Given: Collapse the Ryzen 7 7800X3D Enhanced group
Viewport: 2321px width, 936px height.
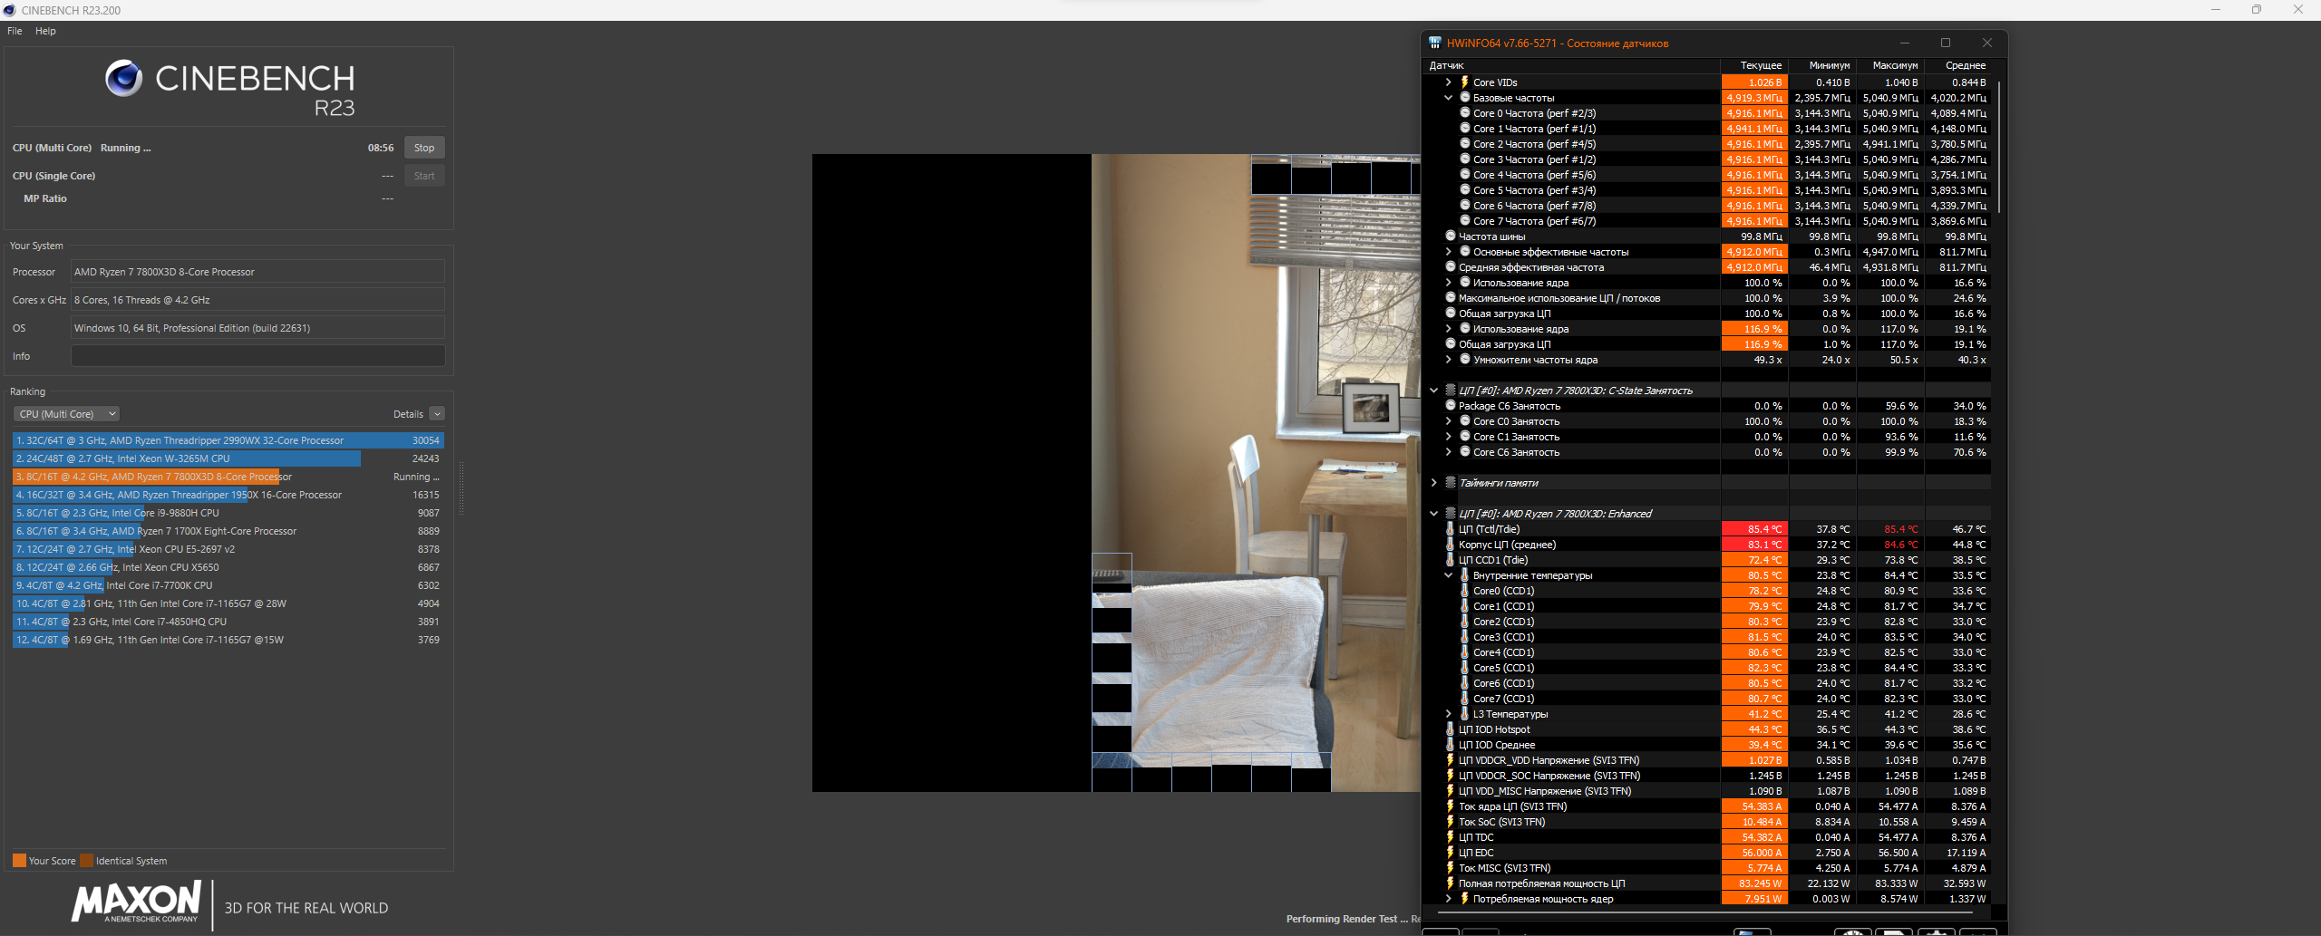Looking at the screenshot, I should coord(1434,514).
